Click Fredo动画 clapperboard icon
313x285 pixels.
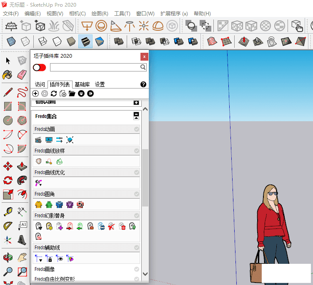pos(38,140)
